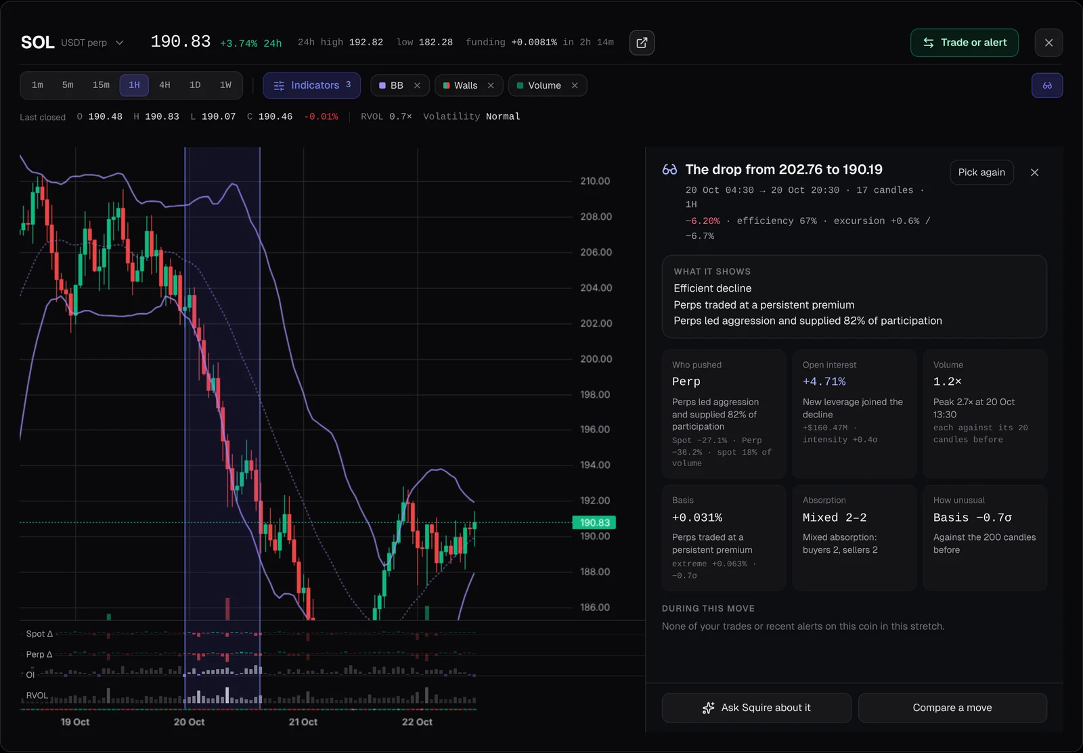Remove the Walls indicator chip
Image resolution: width=1083 pixels, height=753 pixels.
(x=491, y=86)
